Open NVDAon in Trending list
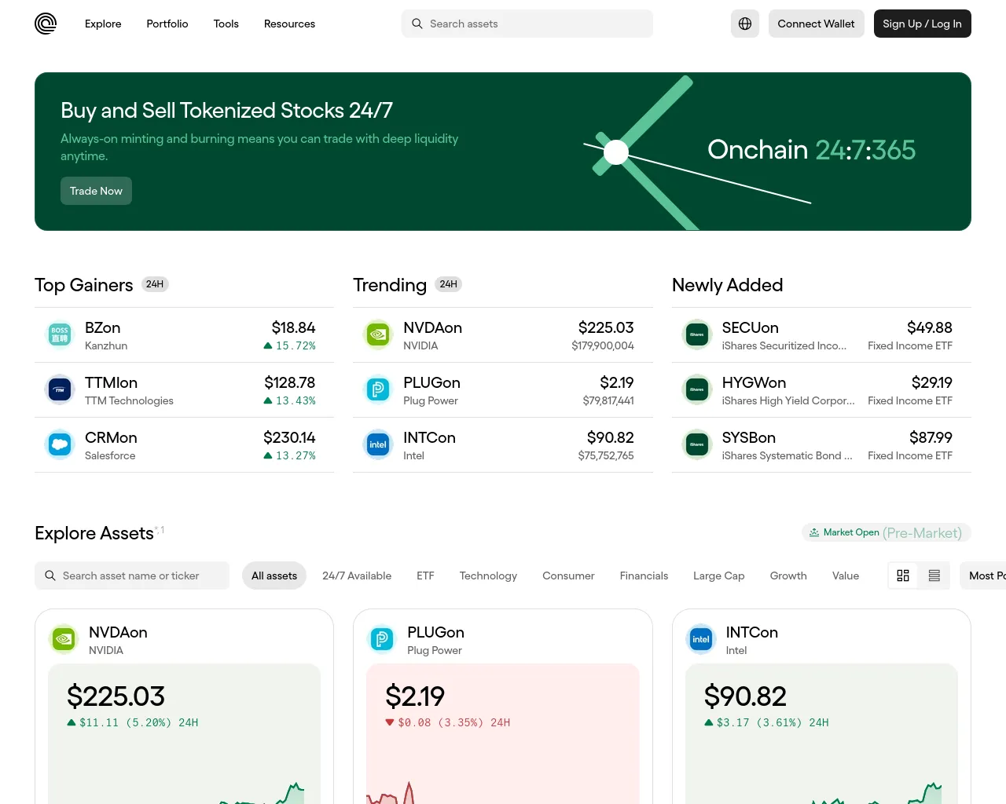 pos(503,335)
